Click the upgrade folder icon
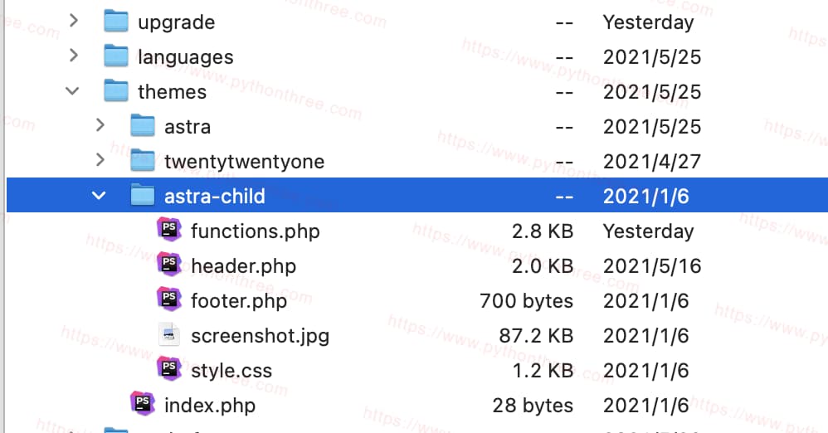This screenshot has width=828, height=433. (116, 21)
